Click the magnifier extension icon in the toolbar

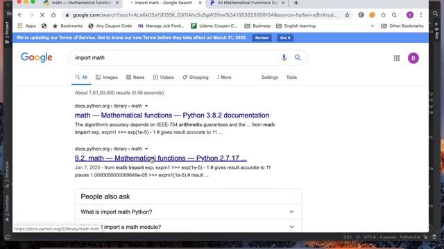(394, 15)
